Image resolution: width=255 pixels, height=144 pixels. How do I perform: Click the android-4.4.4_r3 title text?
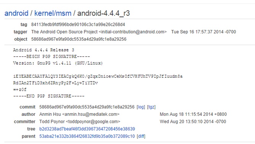pos(103,13)
